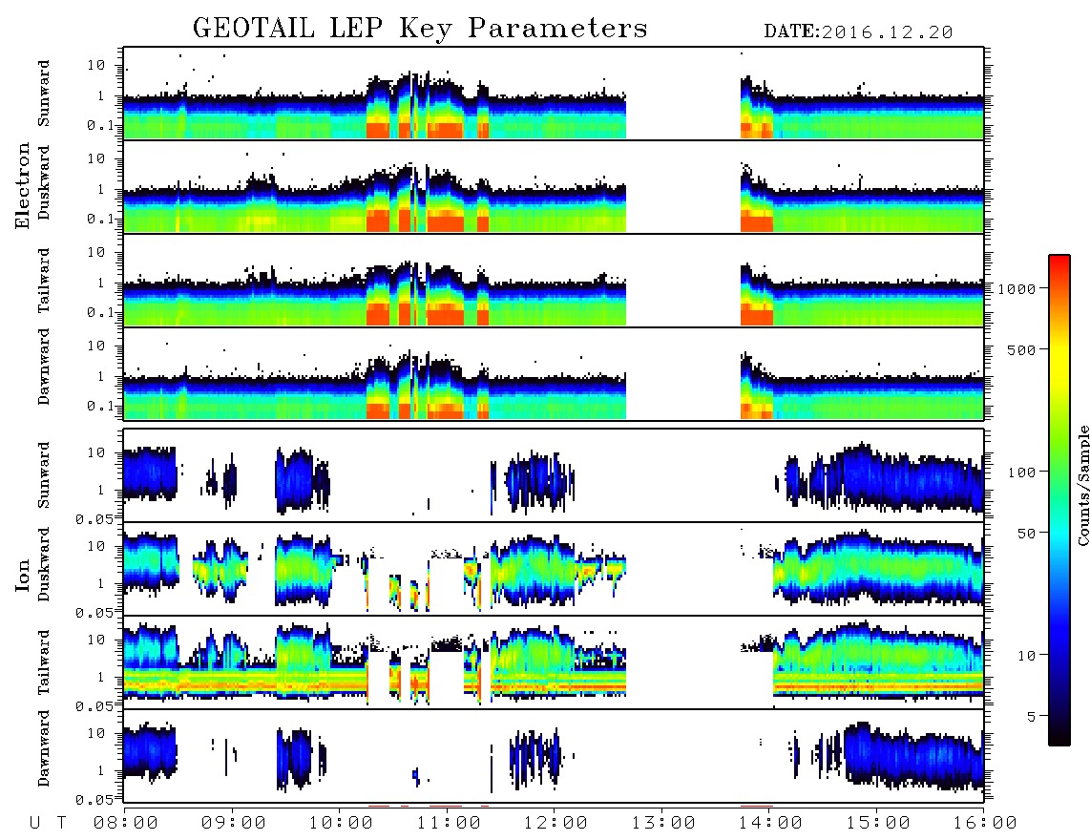Image resolution: width=1090 pixels, height=840 pixels.
Task: Click the "500" color bar tick label
Action: pyautogui.click(x=1021, y=349)
